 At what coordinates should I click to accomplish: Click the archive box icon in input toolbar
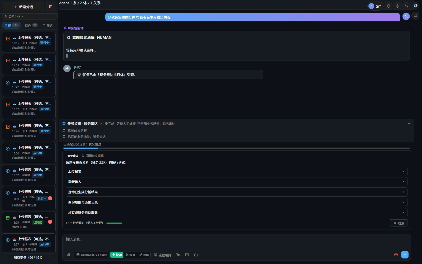[187, 255]
